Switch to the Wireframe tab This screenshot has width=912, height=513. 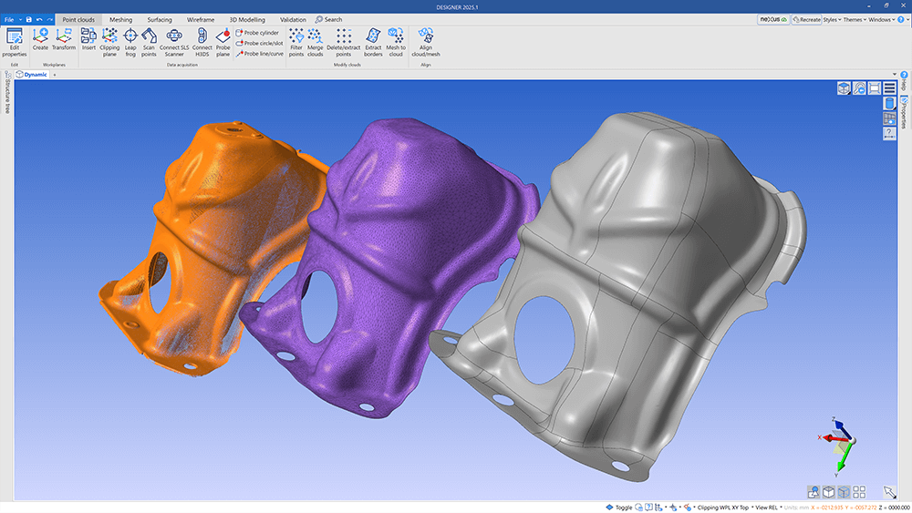201,20
